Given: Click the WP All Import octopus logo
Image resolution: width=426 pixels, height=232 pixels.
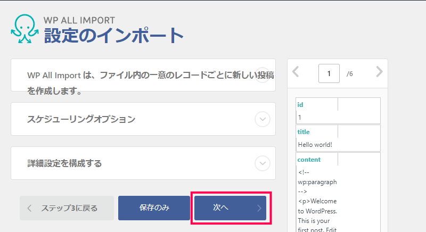Looking at the screenshot, I should coord(24,29).
